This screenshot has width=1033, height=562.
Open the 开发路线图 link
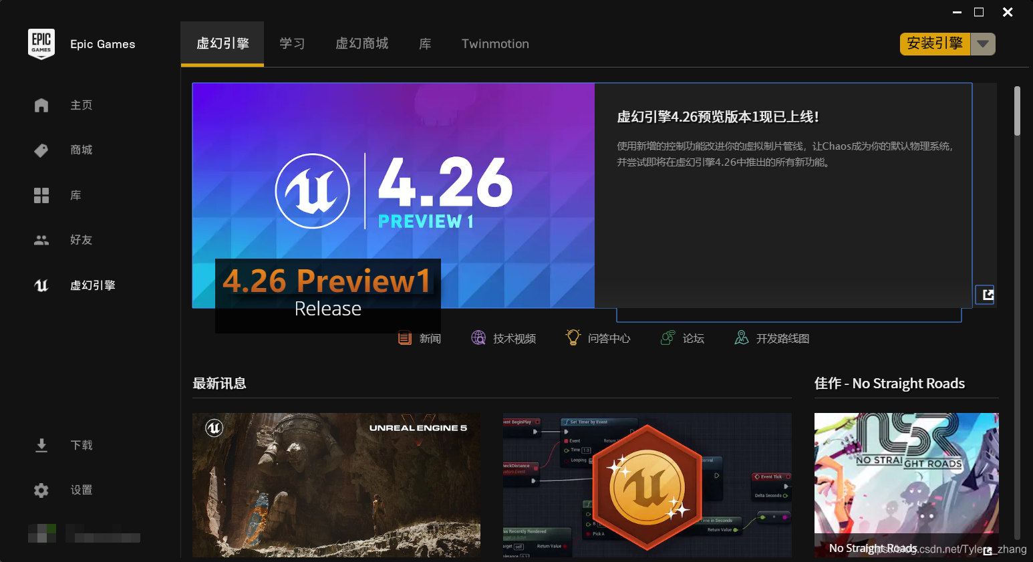(782, 339)
